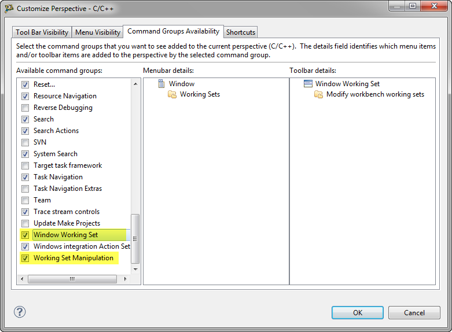
Task: Open the Menu Visibility tab
Action: pos(98,32)
